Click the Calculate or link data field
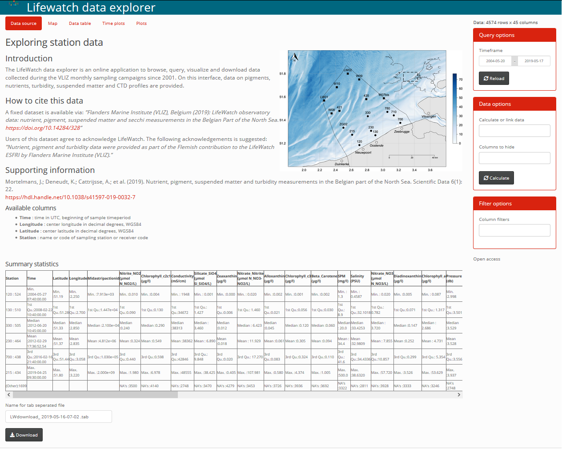The height and width of the screenshot is (449, 562). (514, 131)
